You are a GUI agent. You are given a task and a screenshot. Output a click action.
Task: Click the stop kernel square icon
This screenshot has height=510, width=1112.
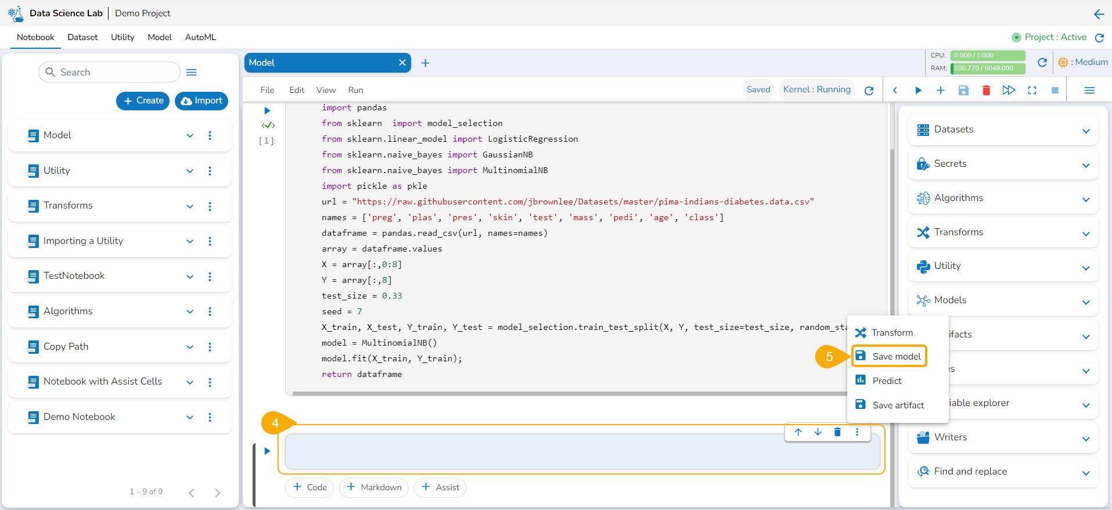(1055, 90)
